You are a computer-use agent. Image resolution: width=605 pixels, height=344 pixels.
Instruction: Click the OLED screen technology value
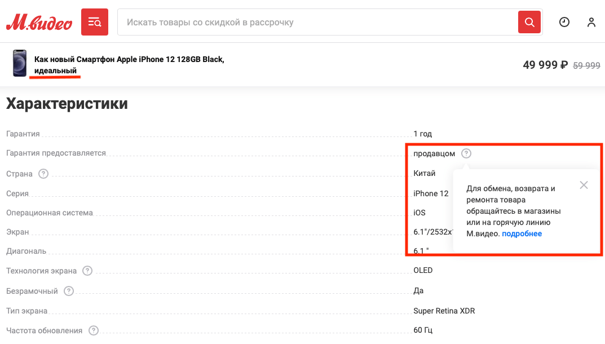pos(423,271)
